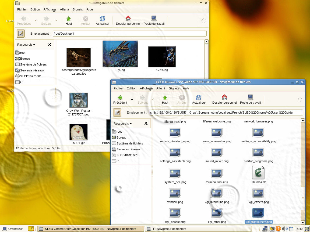This screenshot has width=310, height=232.
Task: Open Ordinateur main menu on panel
Action: coord(13,229)
